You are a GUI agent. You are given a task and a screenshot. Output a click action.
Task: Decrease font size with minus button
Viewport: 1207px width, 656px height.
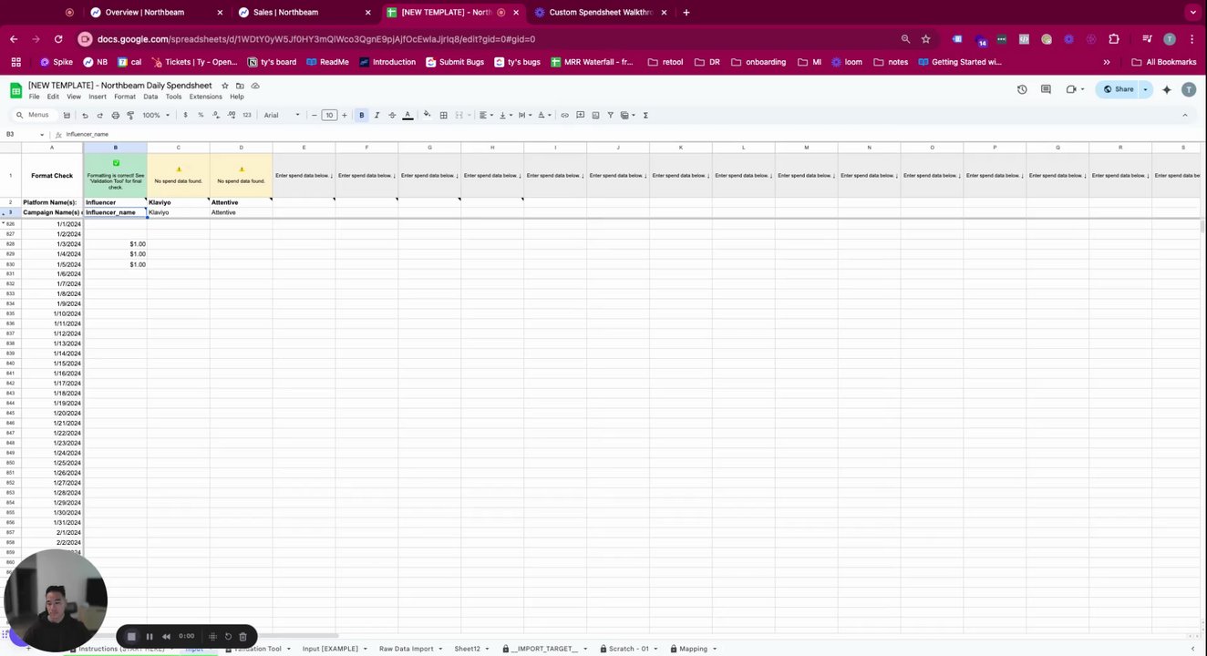coord(315,116)
